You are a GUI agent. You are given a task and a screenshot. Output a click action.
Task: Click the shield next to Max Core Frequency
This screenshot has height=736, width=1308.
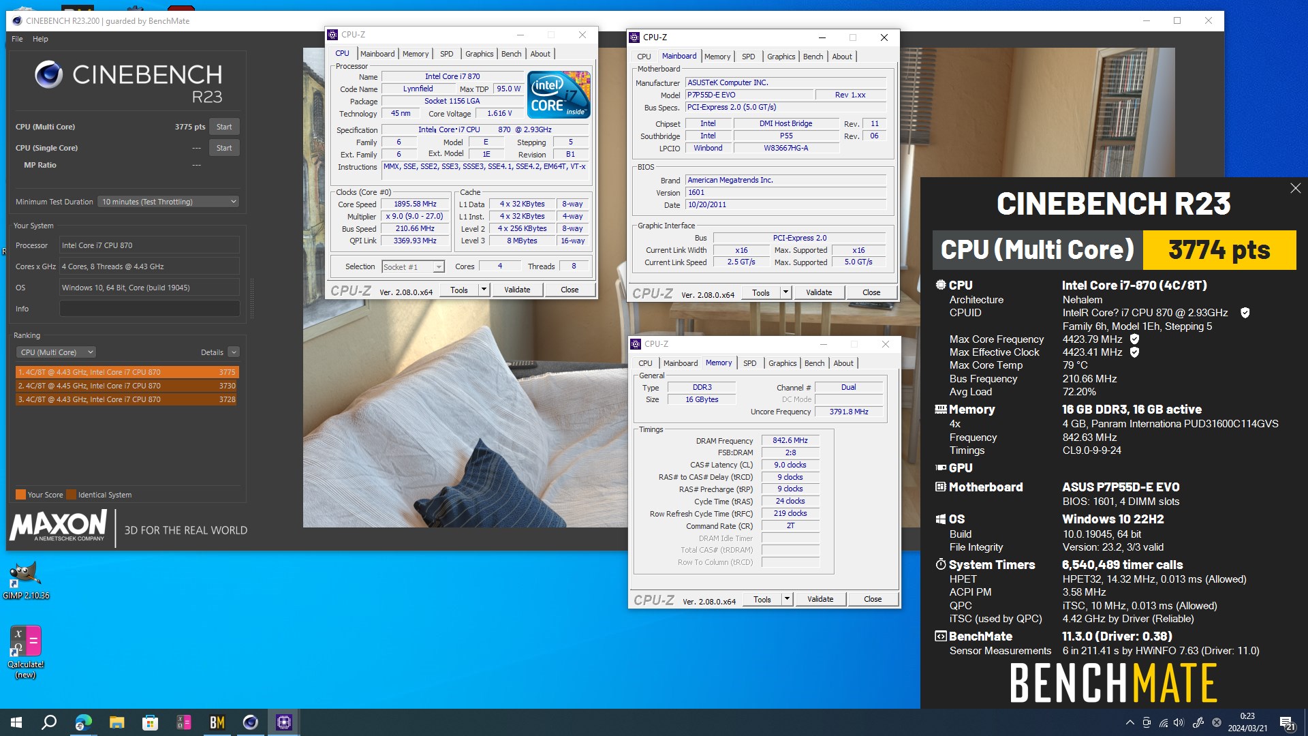(1134, 339)
